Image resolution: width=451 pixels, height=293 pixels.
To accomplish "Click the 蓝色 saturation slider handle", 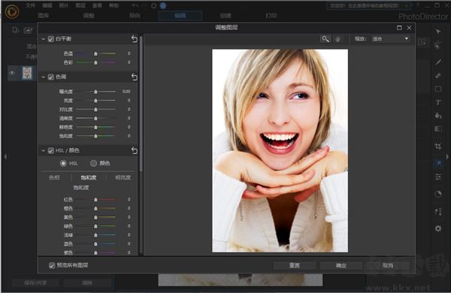I will pyautogui.click(x=95, y=244).
